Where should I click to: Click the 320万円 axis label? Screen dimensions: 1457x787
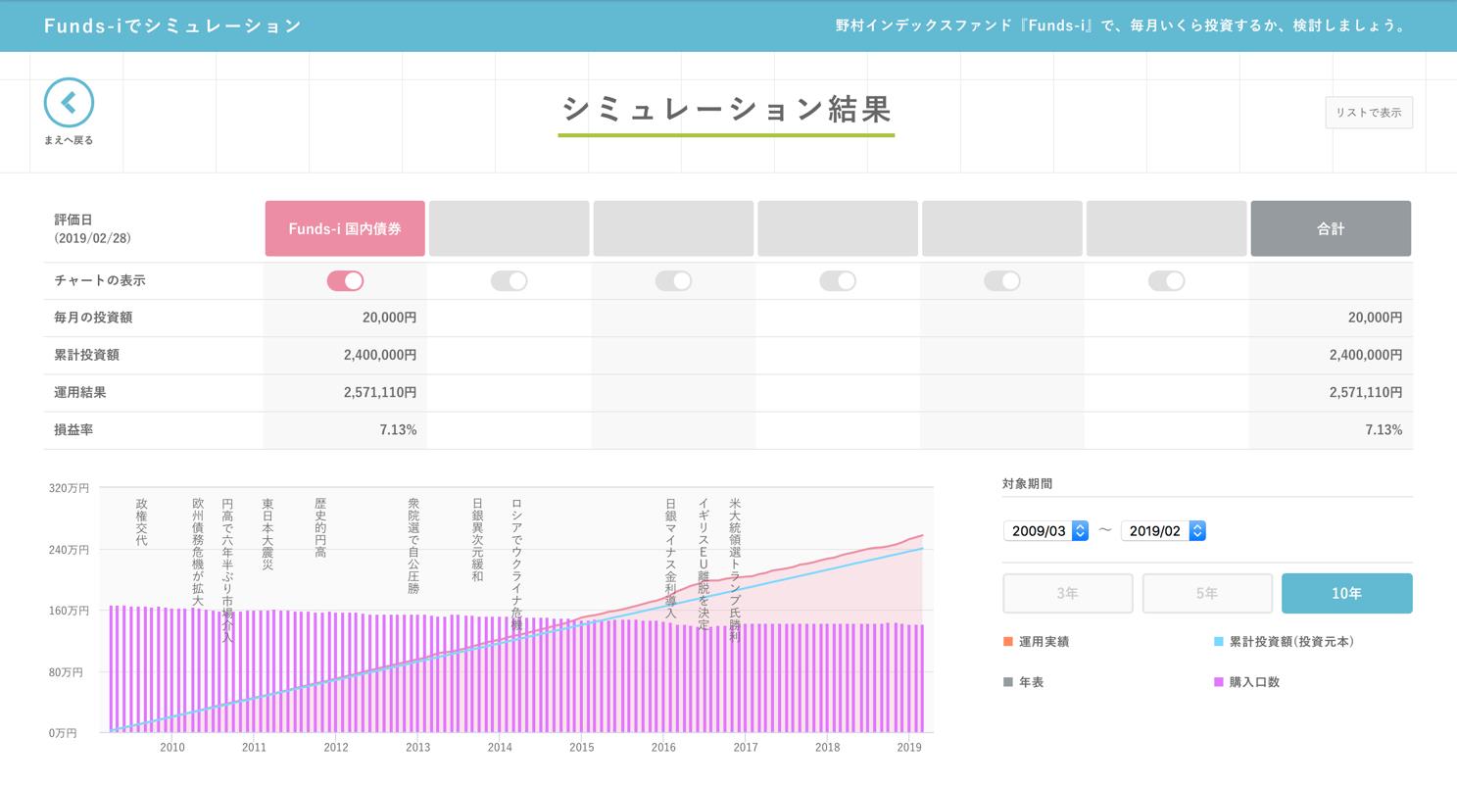[69, 487]
